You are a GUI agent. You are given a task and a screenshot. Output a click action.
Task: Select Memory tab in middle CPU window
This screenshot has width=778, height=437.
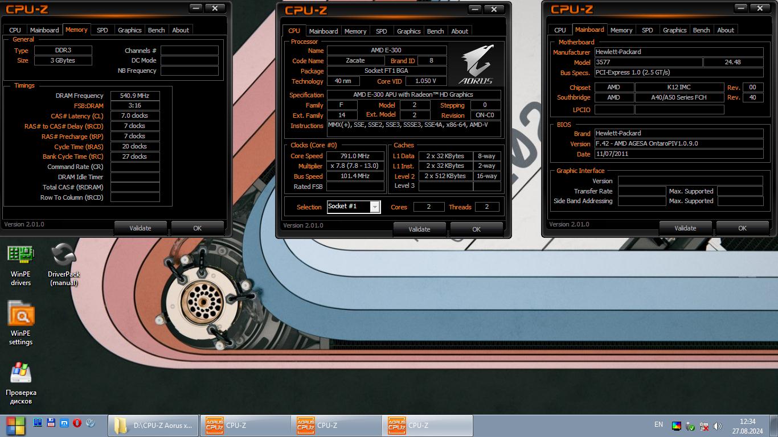[x=355, y=31]
